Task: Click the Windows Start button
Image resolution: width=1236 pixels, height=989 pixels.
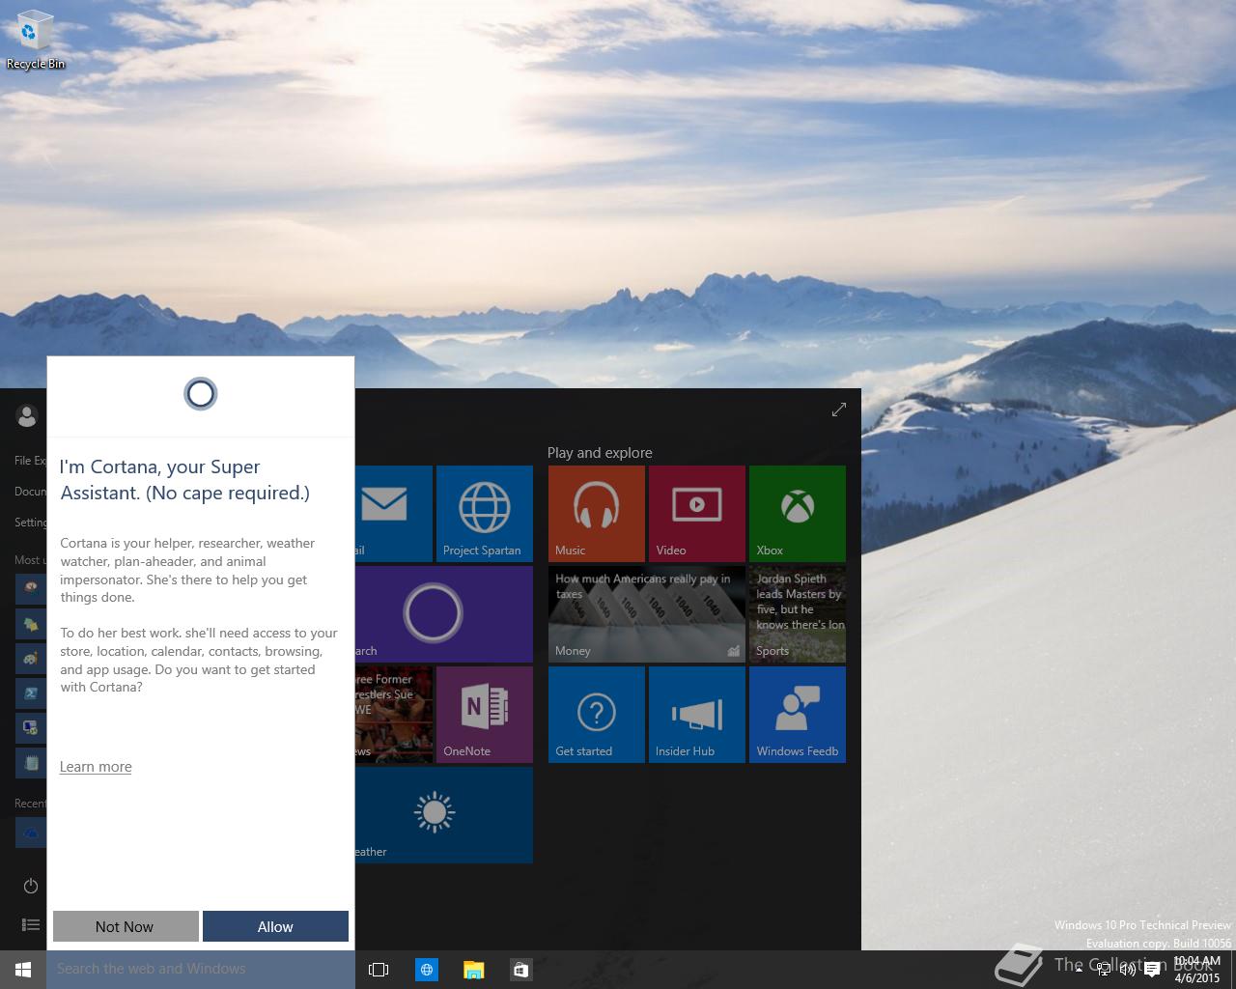Action: coord(23,970)
